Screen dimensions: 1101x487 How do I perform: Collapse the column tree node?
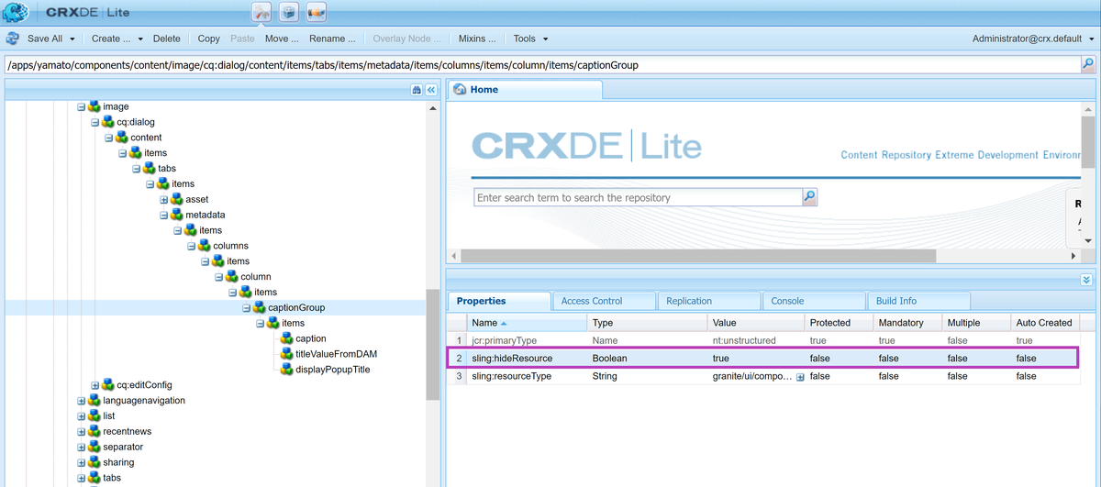click(219, 276)
